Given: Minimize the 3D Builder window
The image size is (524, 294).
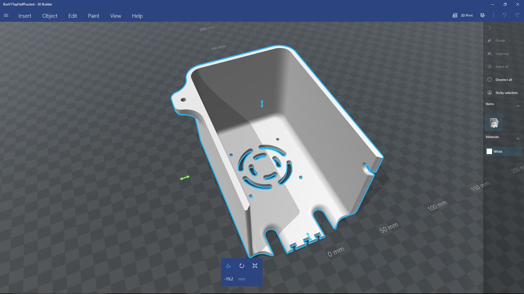Looking at the screenshot, I should 493,4.
